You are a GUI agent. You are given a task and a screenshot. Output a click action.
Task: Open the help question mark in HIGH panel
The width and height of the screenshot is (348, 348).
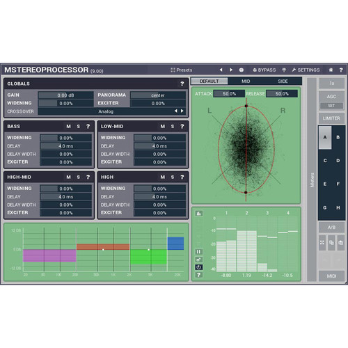182,177
